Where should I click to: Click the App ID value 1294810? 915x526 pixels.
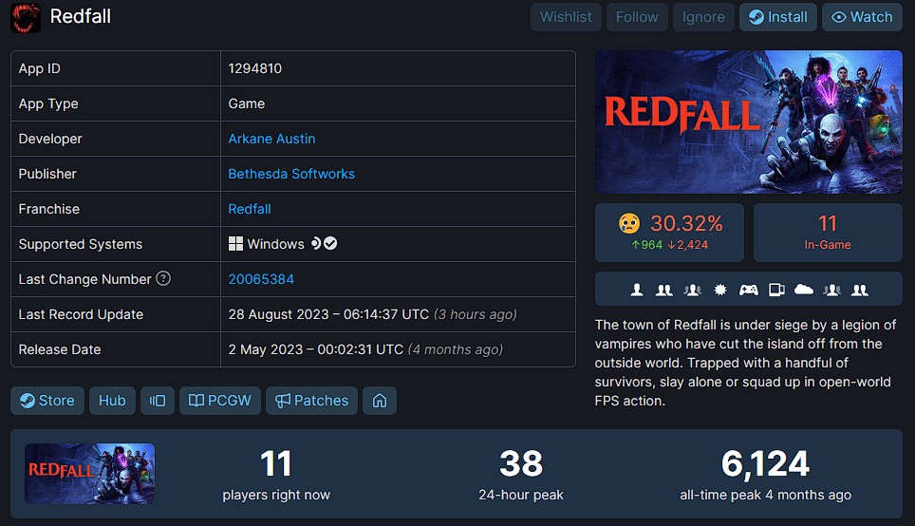(255, 68)
